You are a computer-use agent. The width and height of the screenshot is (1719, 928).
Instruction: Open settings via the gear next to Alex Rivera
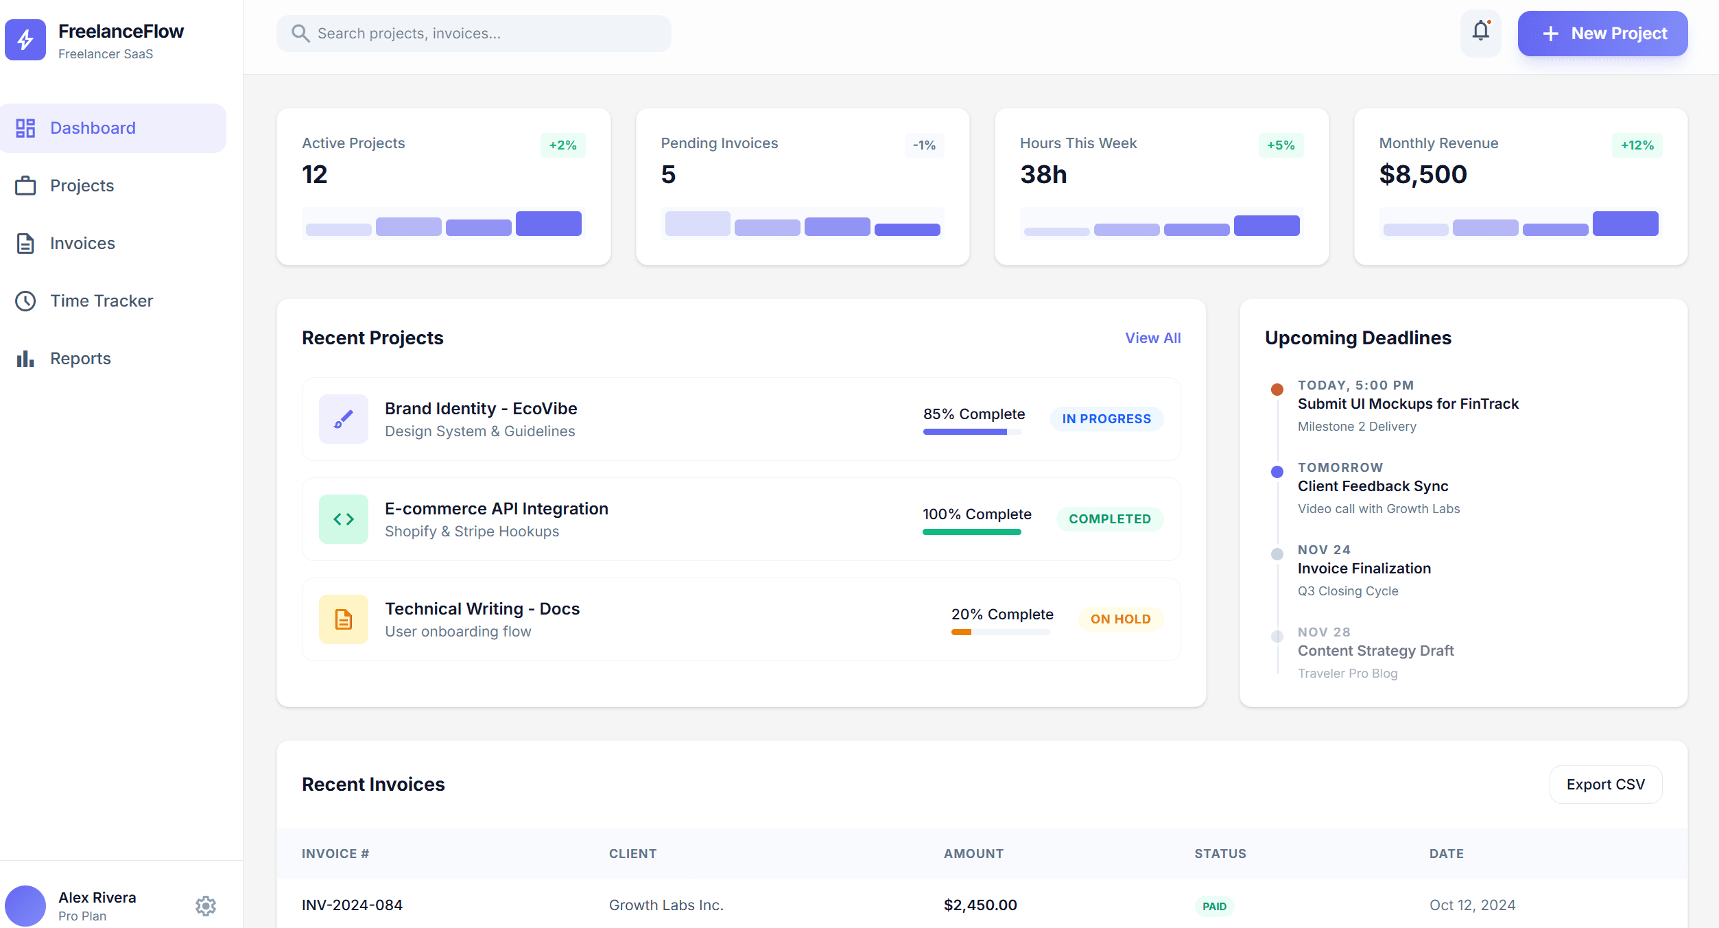(x=206, y=905)
